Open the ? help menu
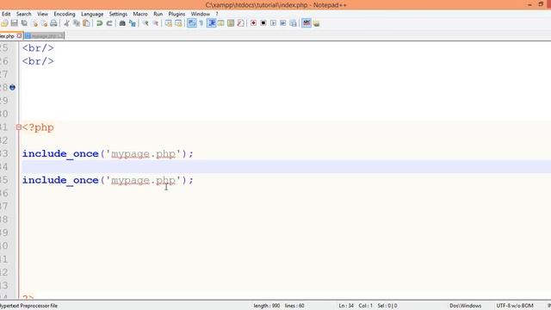Screen dimensions: 551x310 coord(217,14)
